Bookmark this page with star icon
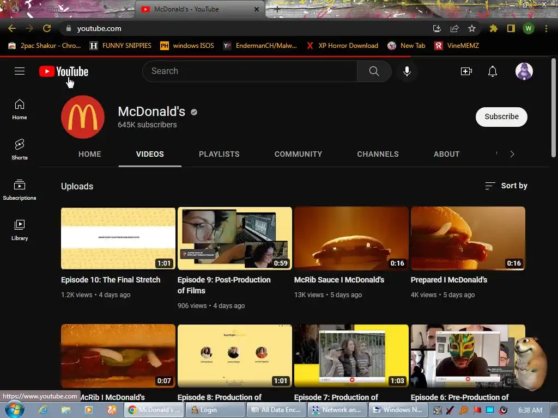The image size is (558, 418). pos(472,28)
